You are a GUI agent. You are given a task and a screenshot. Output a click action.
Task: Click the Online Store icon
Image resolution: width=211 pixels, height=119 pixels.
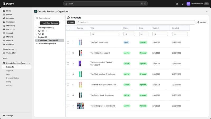coord(4,53)
